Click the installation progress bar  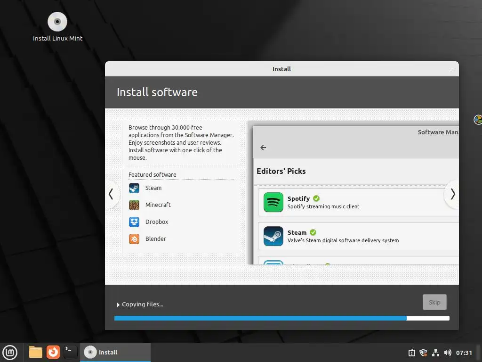tap(281, 318)
